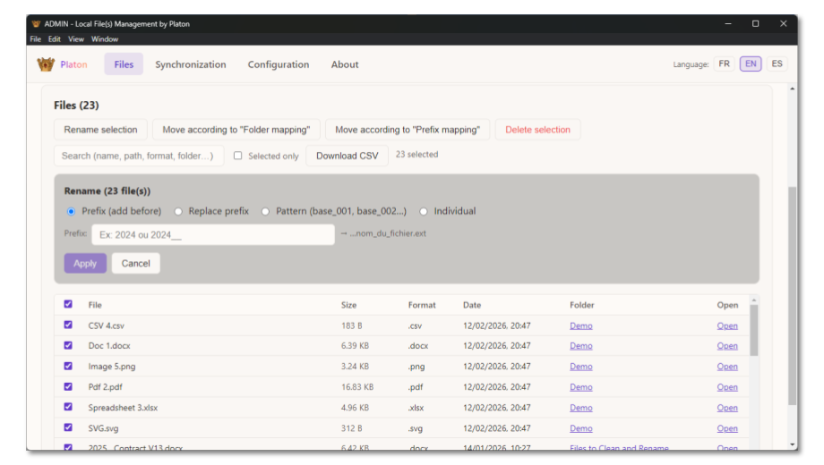Select the "Replace prefix" radio option

point(179,212)
